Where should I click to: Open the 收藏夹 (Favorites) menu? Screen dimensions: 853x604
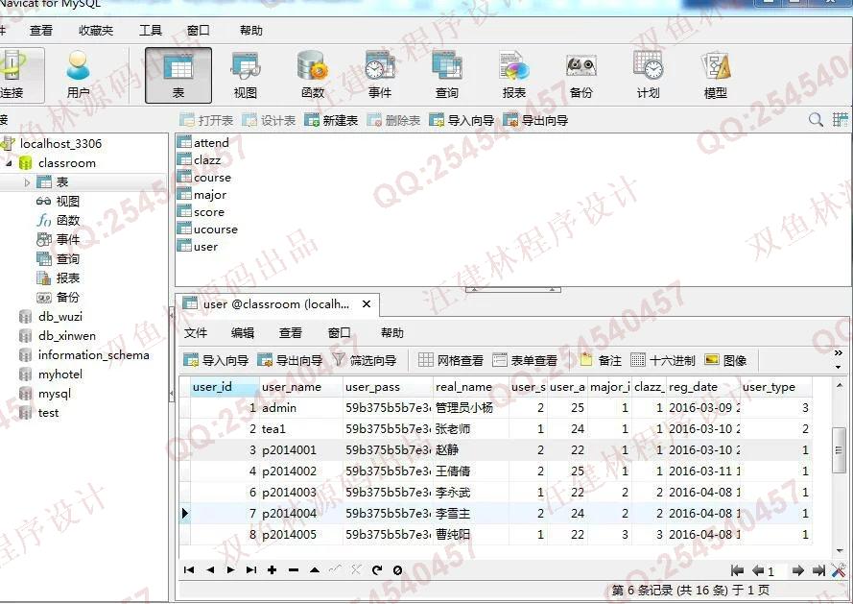tap(96, 31)
